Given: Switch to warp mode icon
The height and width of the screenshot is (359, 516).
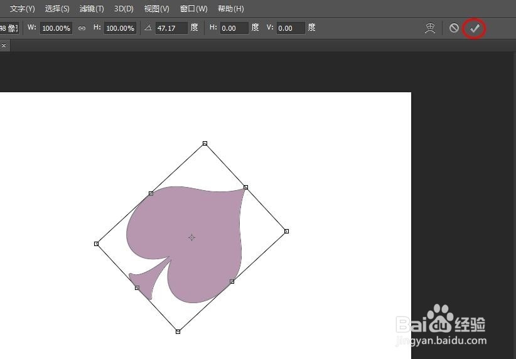Looking at the screenshot, I should tap(430, 28).
